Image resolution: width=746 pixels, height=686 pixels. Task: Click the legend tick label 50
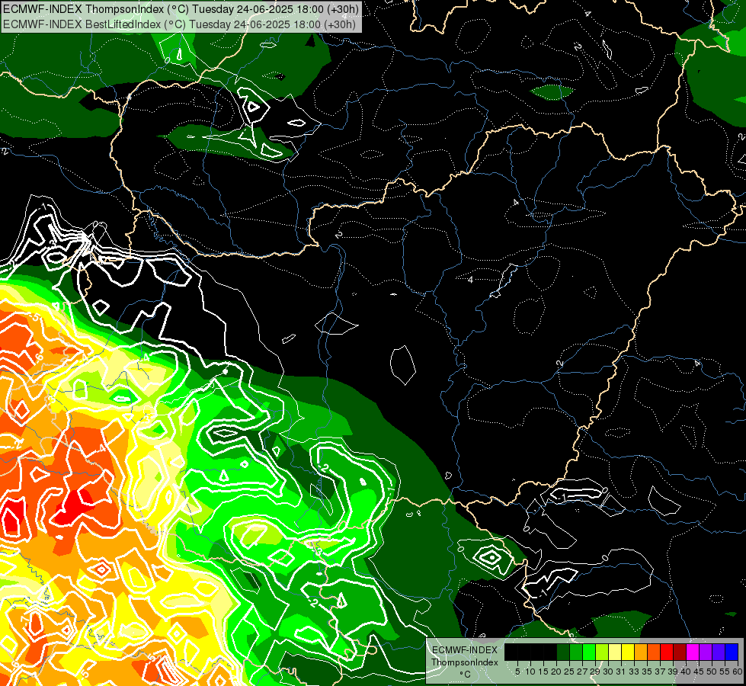[x=711, y=672]
